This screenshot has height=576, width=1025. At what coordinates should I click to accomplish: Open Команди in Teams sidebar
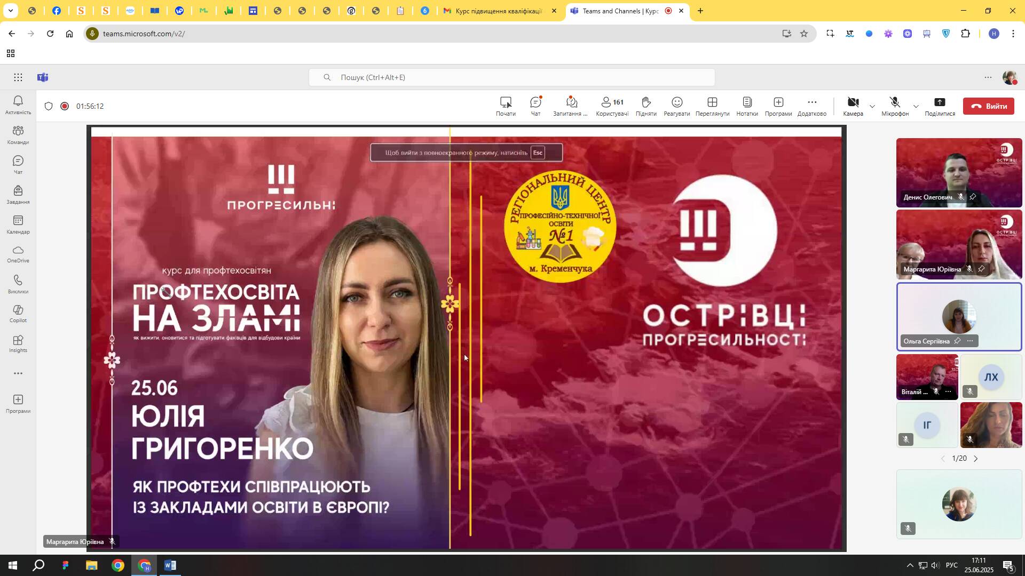[x=18, y=135]
